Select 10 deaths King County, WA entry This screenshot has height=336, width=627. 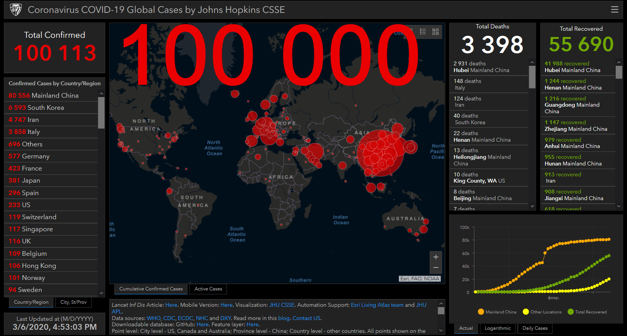click(x=489, y=178)
